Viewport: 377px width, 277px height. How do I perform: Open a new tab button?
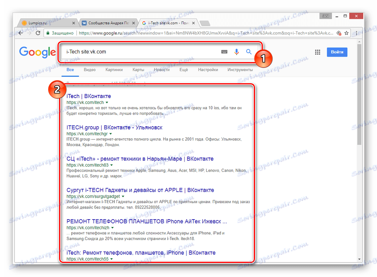click(x=205, y=23)
